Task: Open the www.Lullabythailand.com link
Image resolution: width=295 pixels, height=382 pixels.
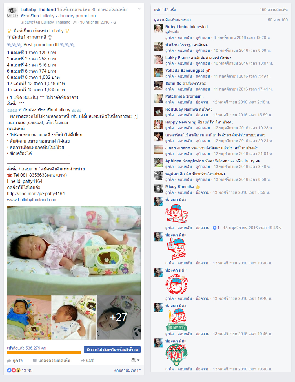Action: [32, 200]
